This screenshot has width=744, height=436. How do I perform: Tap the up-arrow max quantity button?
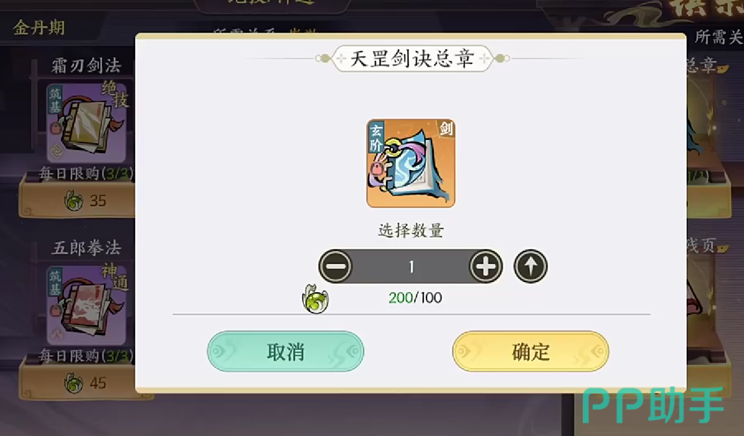[530, 266]
